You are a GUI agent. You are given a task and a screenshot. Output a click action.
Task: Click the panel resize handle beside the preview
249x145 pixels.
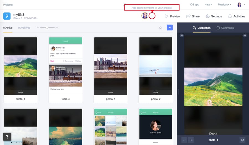[178, 92]
